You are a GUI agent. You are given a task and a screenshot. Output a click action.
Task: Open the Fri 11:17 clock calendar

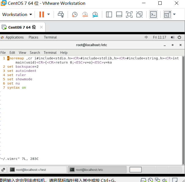[159, 37]
